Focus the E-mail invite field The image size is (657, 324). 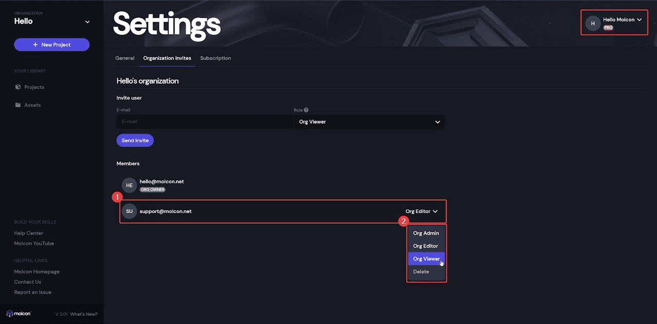click(x=204, y=122)
